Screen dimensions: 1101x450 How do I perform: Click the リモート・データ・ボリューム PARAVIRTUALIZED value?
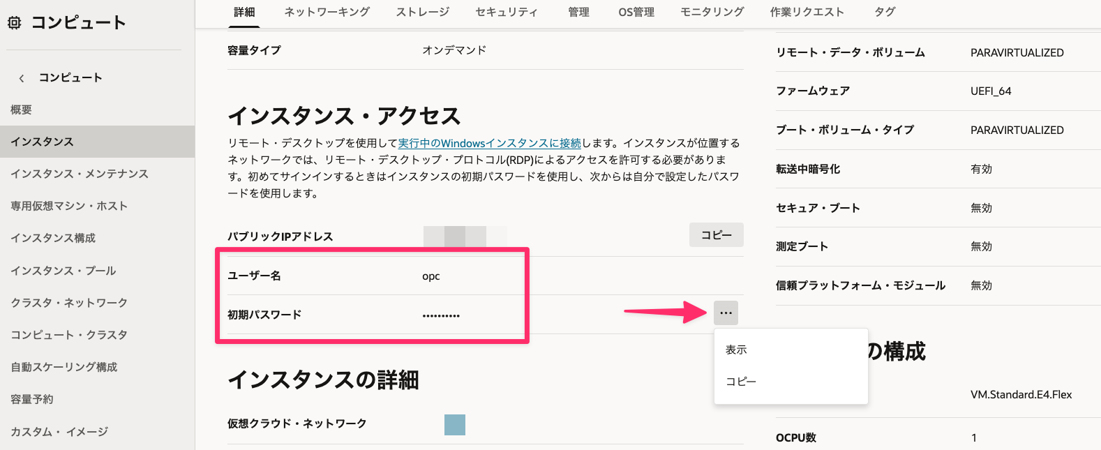(x=1017, y=53)
